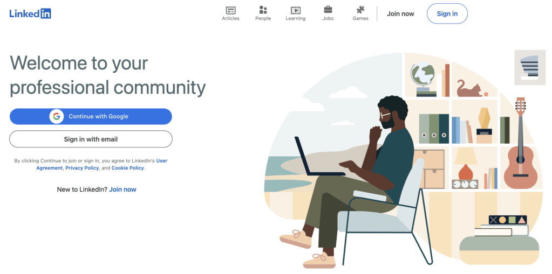The image size is (552, 274).
Task: Open the Games puzzle piece icon
Action: (x=360, y=10)
